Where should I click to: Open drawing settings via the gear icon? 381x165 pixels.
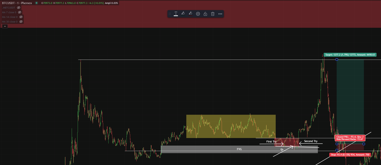[198, 14]
